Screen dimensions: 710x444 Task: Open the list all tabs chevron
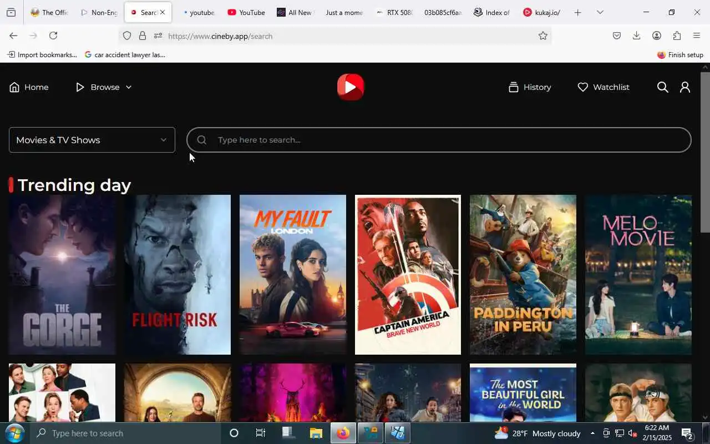[x=600, y=12]
